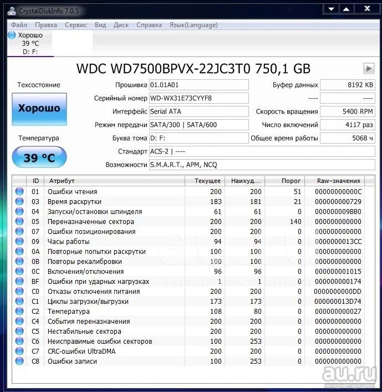Click status icon for Ошибки при ударных нагрузках
382x392 pixels.
click(19, 281)
